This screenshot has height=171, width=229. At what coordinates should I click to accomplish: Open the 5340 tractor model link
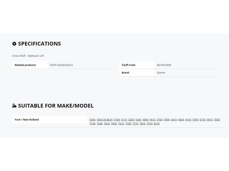(138, 120)
